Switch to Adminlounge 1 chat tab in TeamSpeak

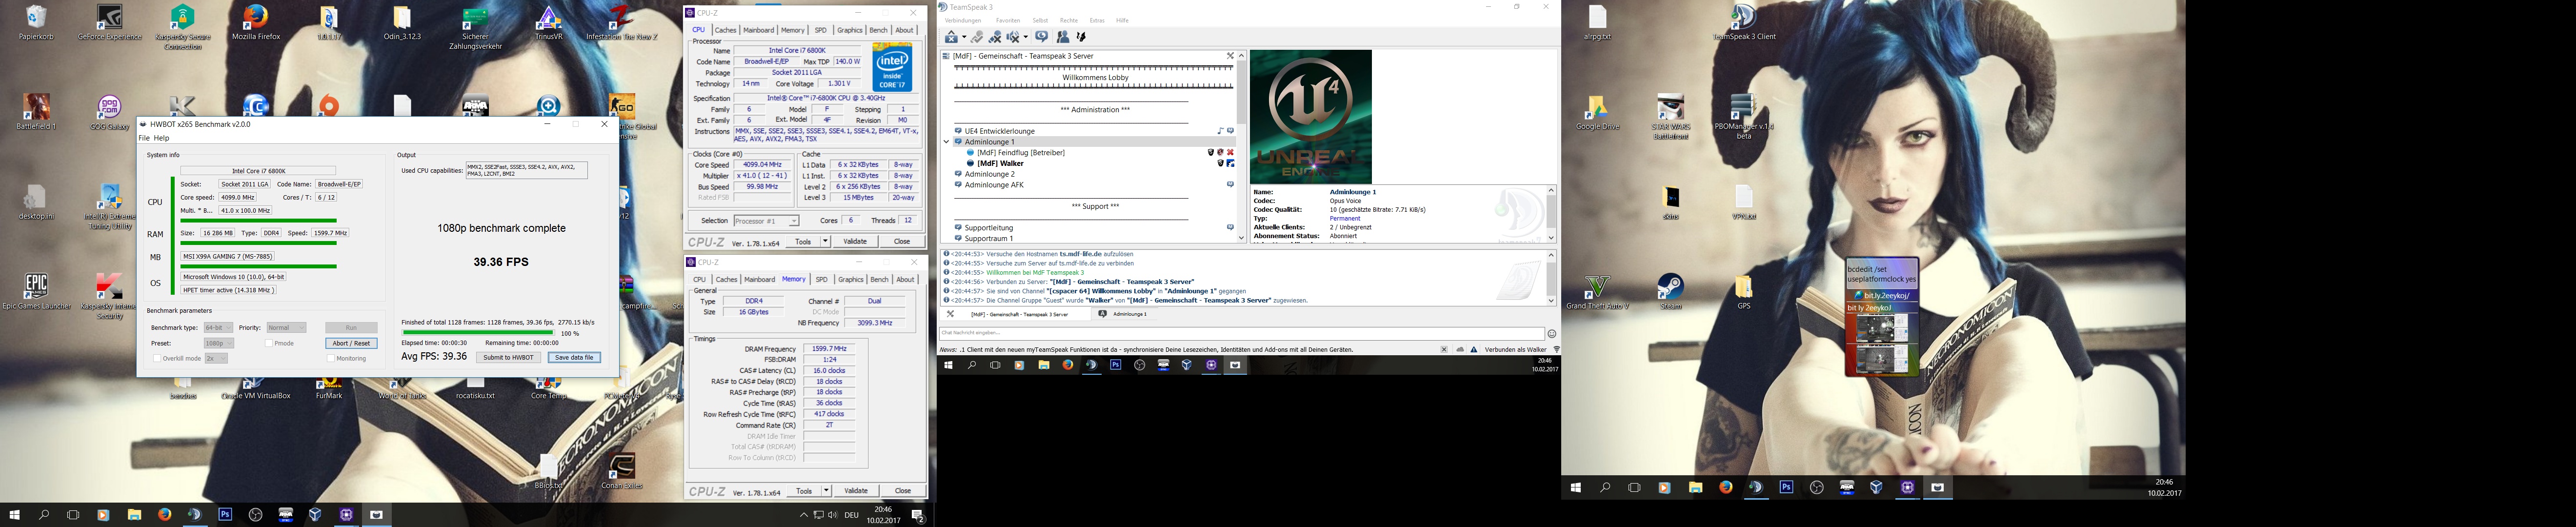(x=1124, y=314)
